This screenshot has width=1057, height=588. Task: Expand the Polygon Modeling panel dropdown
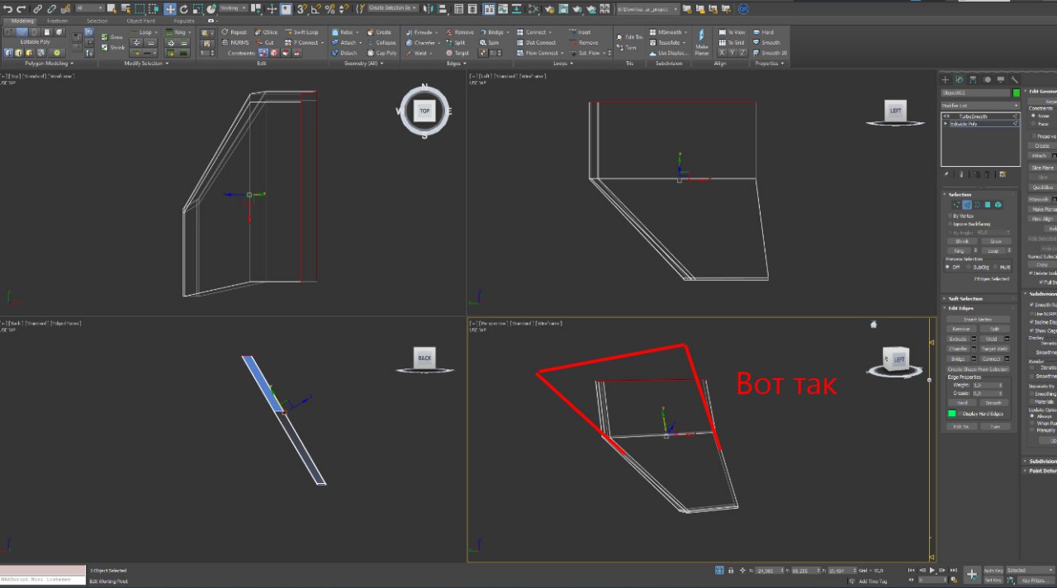[x=50, y=64]
